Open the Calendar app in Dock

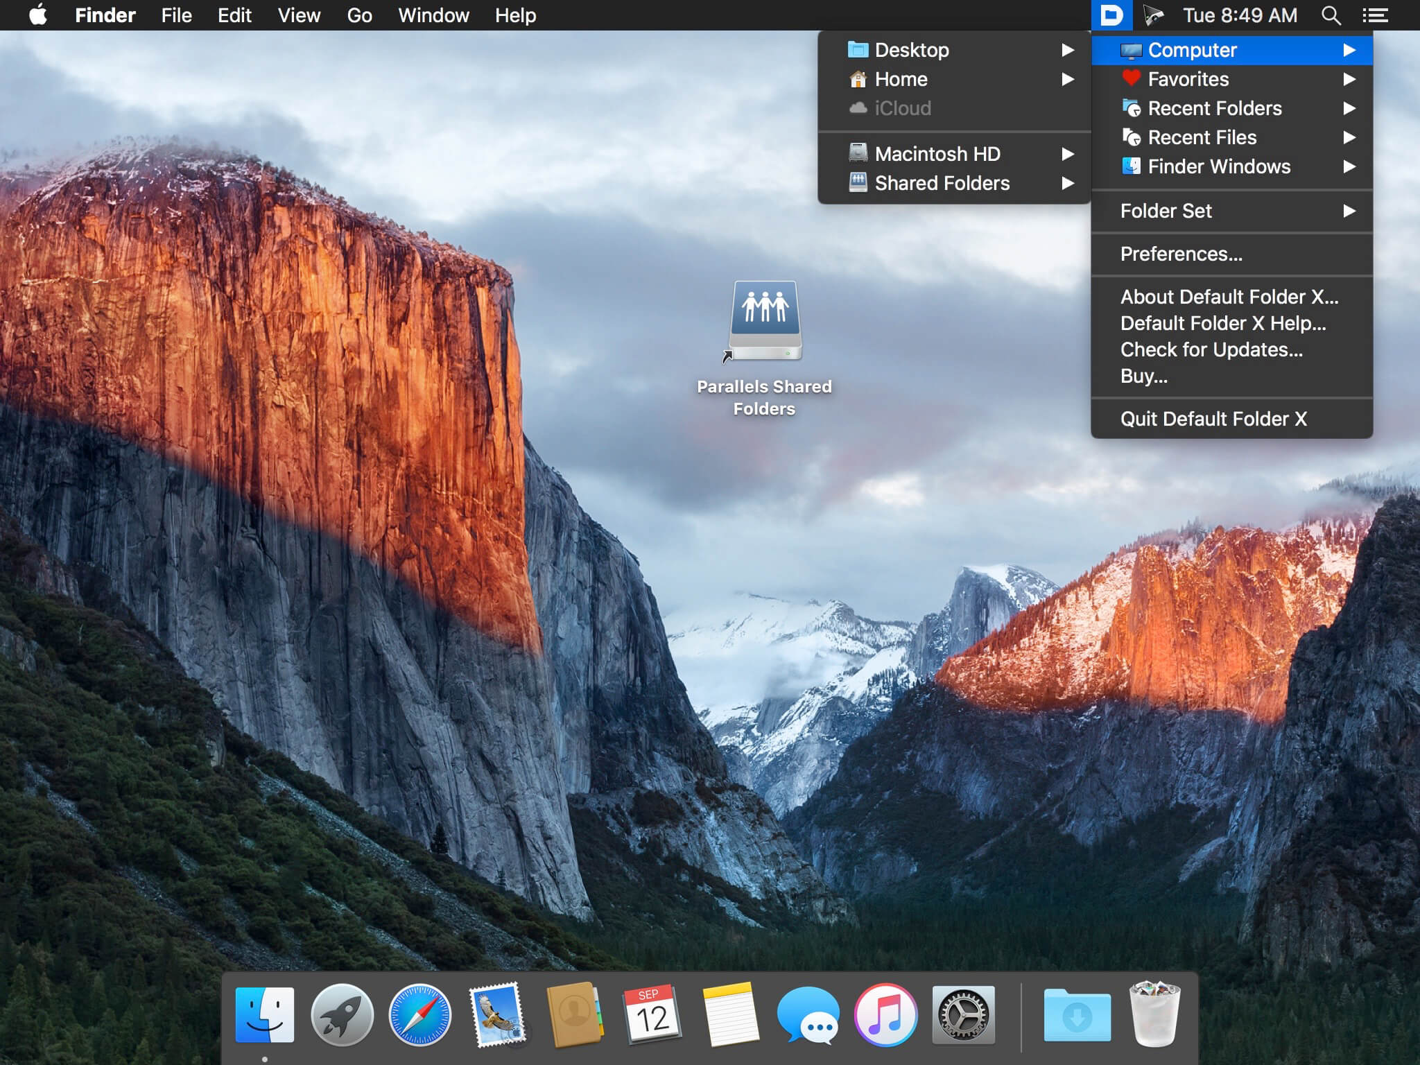point(652,1015)
